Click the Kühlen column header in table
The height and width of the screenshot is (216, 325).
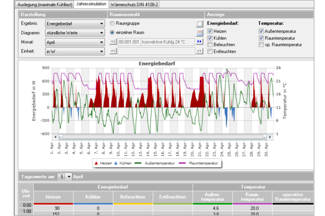(x=93, y=197)
